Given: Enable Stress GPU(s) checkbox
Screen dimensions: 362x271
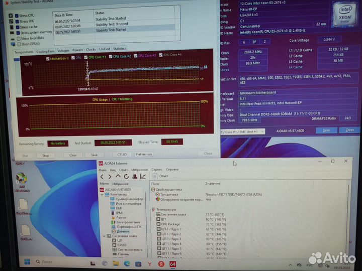Looking at the screenshot, I should tap(19, 44).
